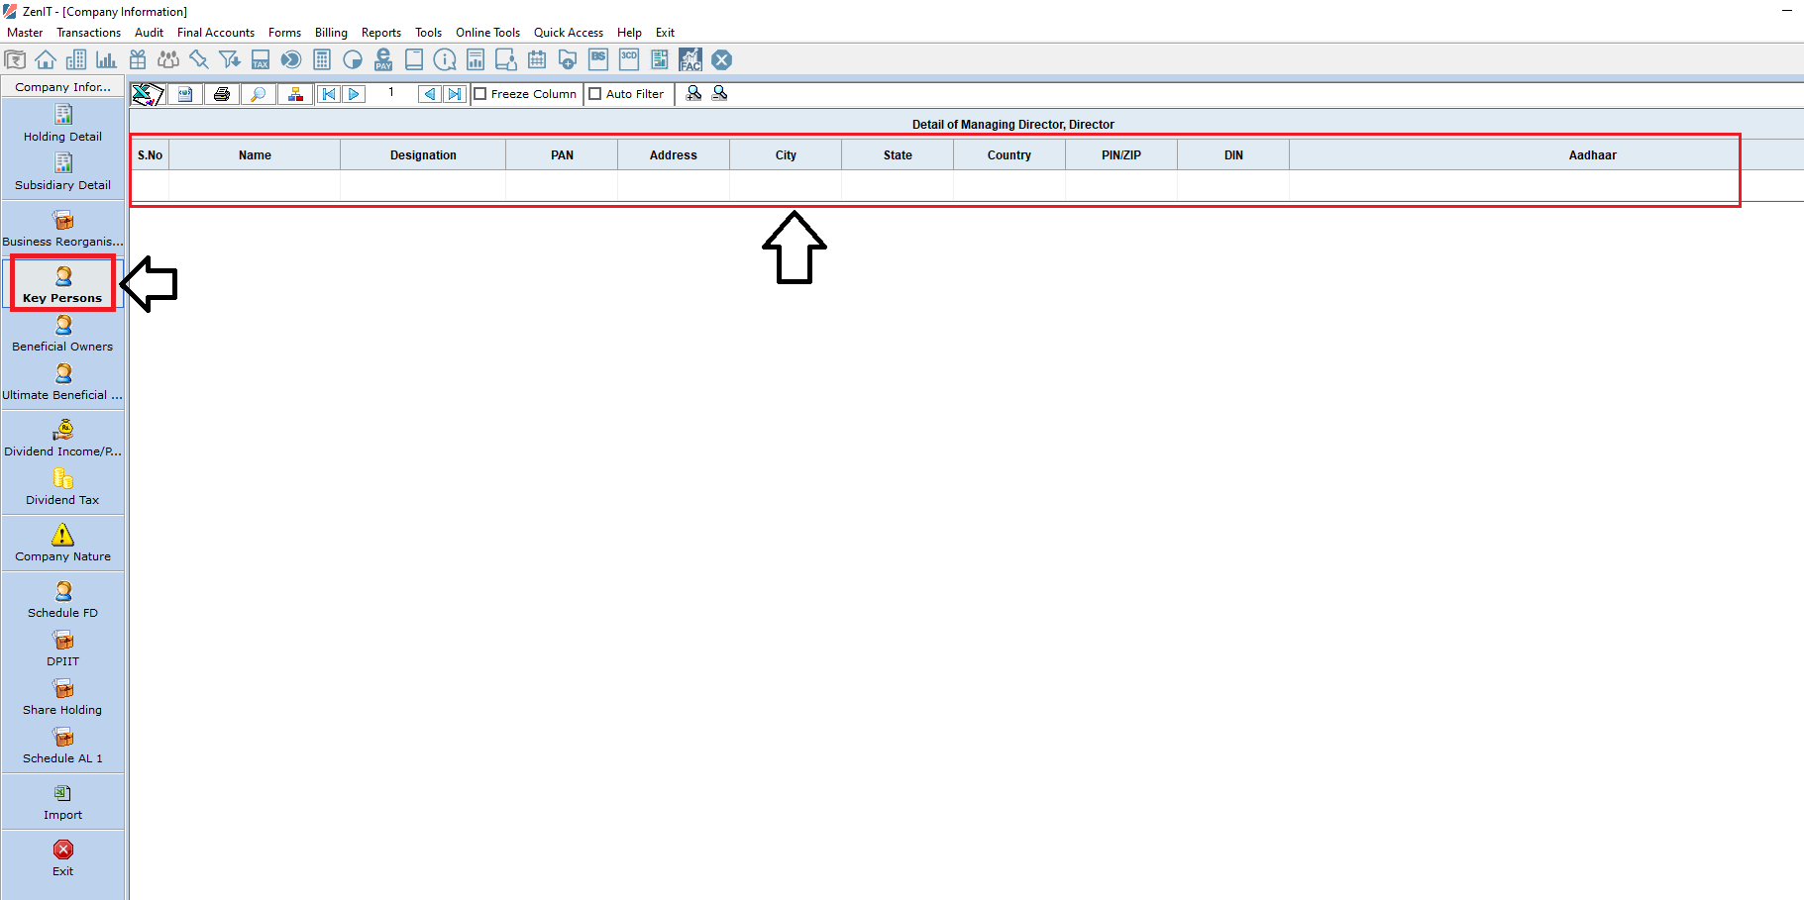Image resolution: width=1804 pixels, height=900 pixels.
Task: Click the bar chart icon in the toolbar
Action: point(107,60)
